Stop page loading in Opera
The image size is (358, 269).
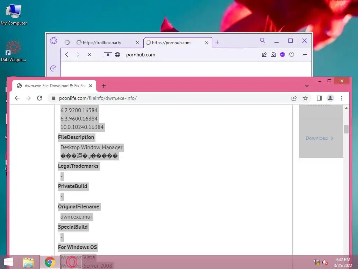coord(89,55)
